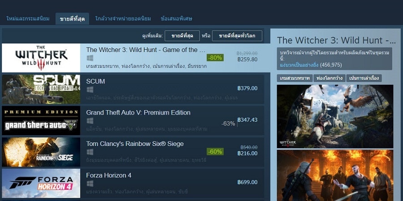
Task: View the Witcher griffin battle screenshot
Action: tap(335, 116)
